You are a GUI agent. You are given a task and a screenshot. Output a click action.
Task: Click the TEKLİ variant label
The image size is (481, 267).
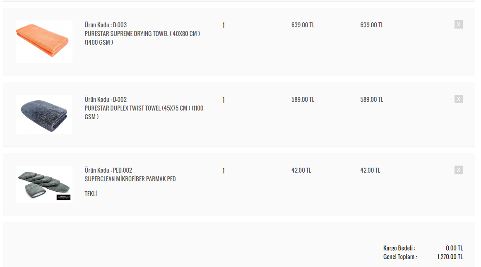(91, 194)
